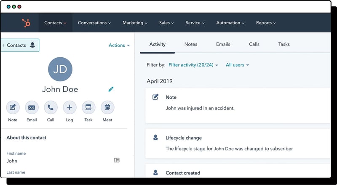Click the JD avatar circle
Viewport: 337px width, 185px height.
tap(60, 69)
